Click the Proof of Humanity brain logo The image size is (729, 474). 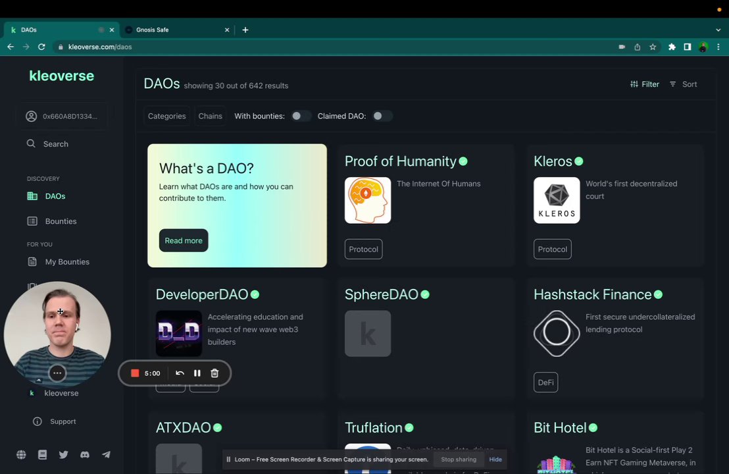(x=368, y=201)
